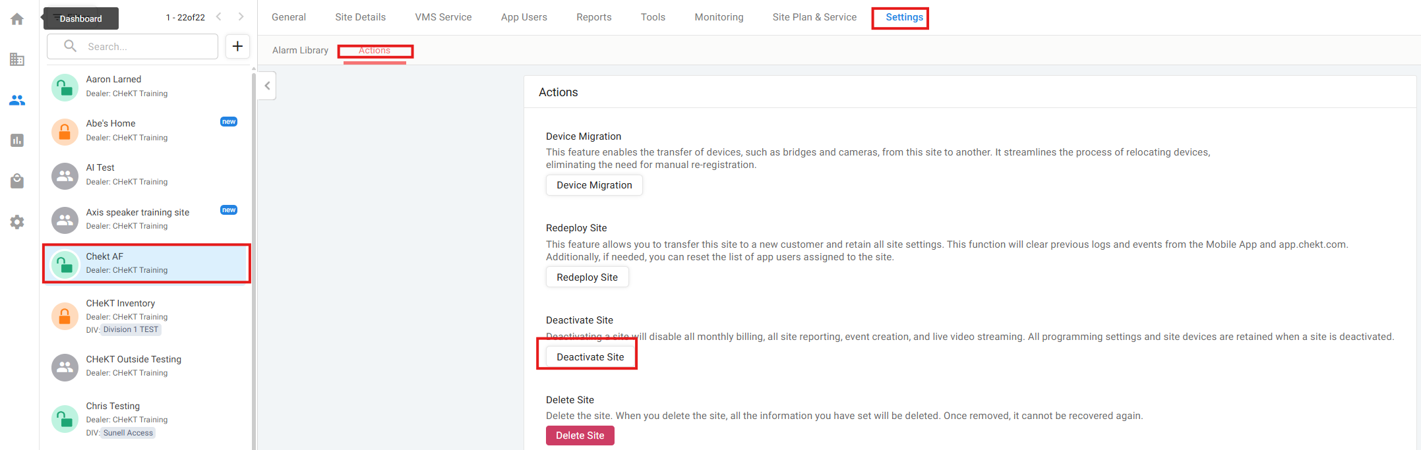Open the Monitoring tab
Screen dimensions: 1421x450
(719, 17)
